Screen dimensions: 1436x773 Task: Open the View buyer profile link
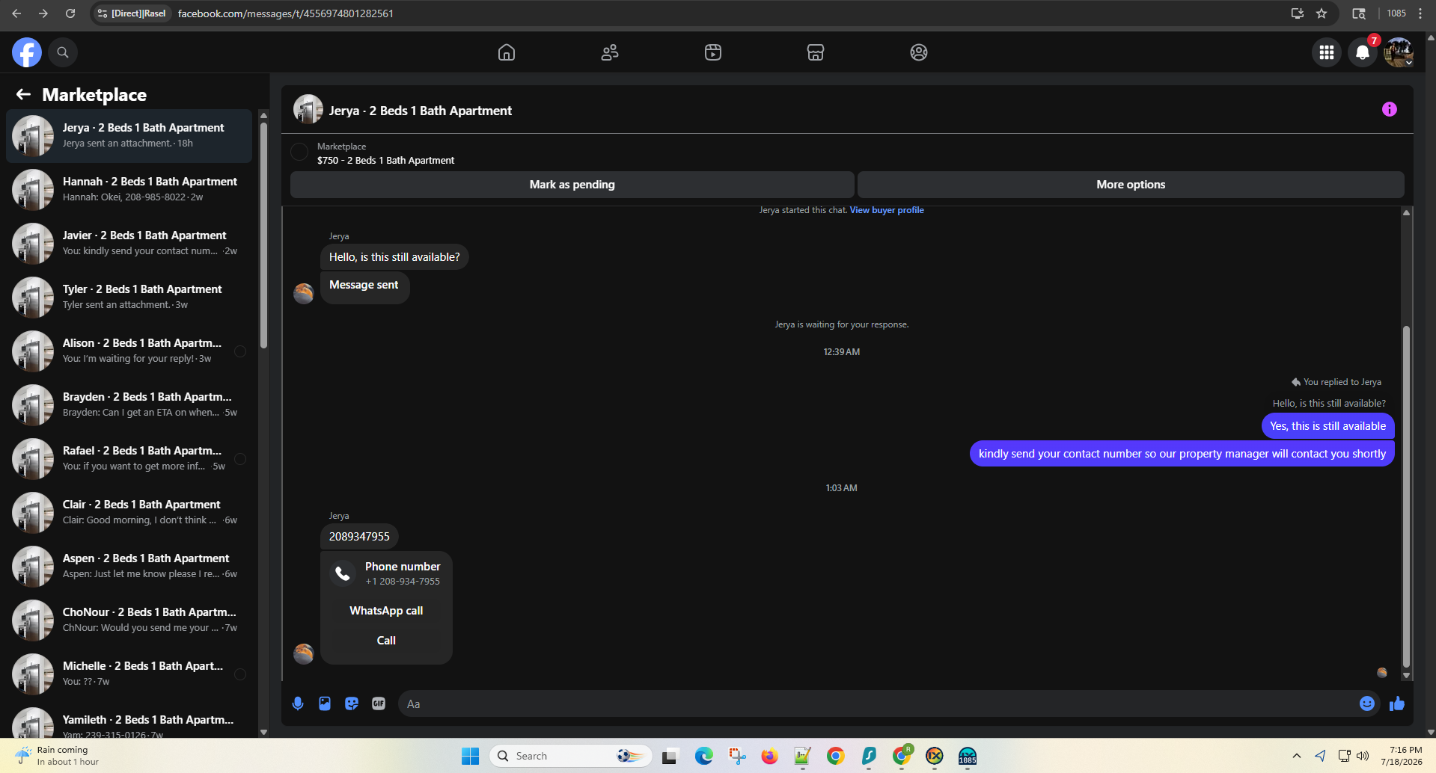coord(887,210)
